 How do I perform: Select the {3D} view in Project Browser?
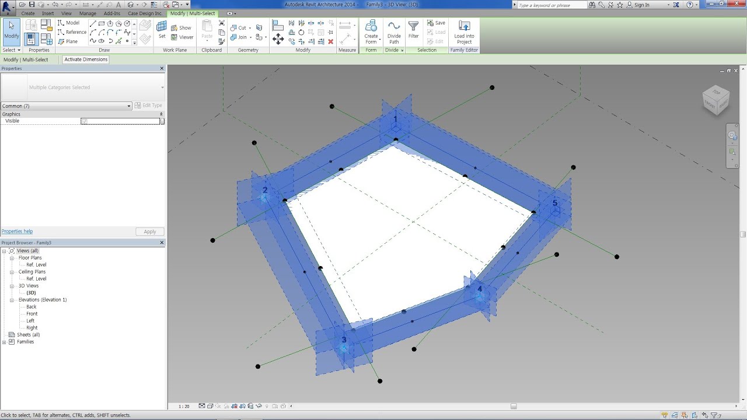31,293
